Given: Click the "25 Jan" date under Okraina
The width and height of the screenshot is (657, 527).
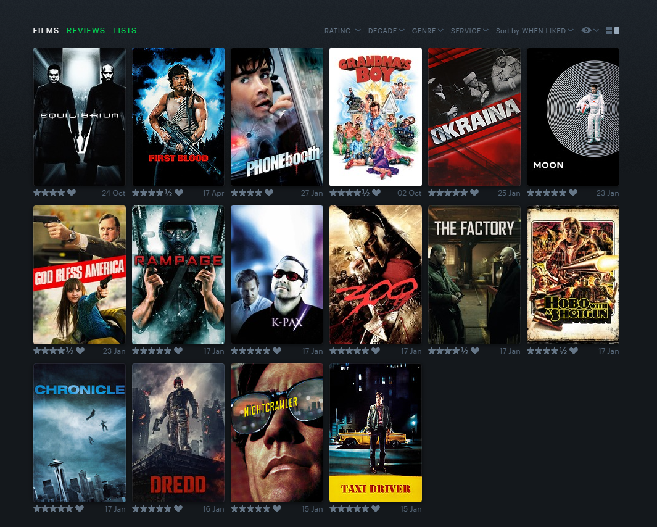Looking at the screenshot, I should click(509, 193).
